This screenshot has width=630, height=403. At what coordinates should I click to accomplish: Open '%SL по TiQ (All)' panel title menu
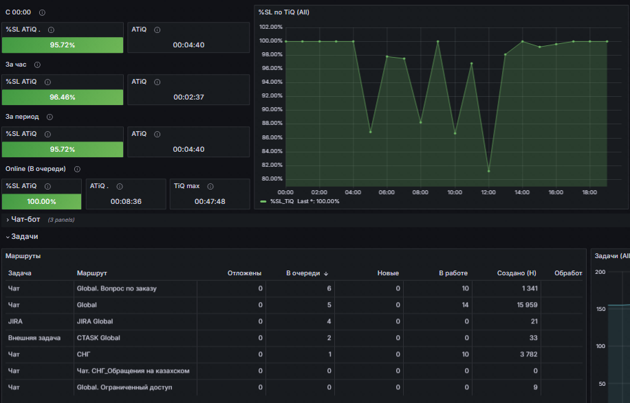tap(283, 12)
